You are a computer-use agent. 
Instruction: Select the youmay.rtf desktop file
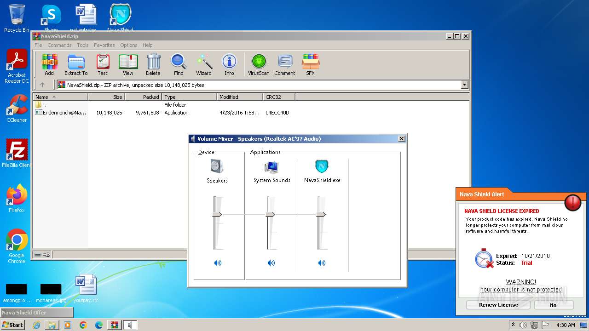[86, 289]
